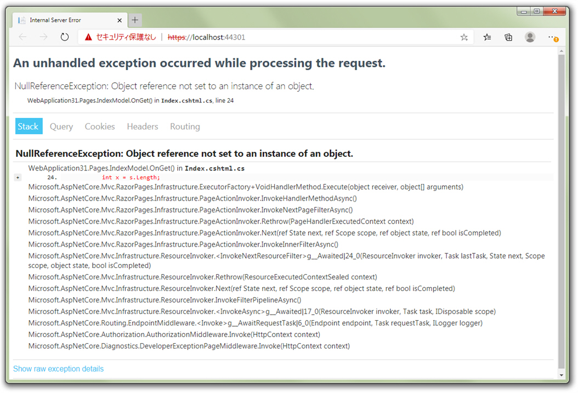Click the ResourceInvoker.Next stack frame
This screenshot has height=393, width=578.
pos(242,288)
